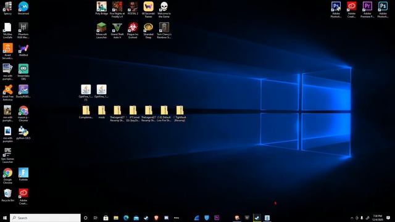
Task: Select the WeMod desktop icon
Action: (x=23, y=49)
